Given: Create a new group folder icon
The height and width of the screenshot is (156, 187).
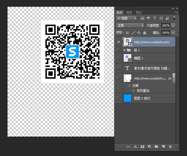Looking at the screenshot, I should pos(156,146).
